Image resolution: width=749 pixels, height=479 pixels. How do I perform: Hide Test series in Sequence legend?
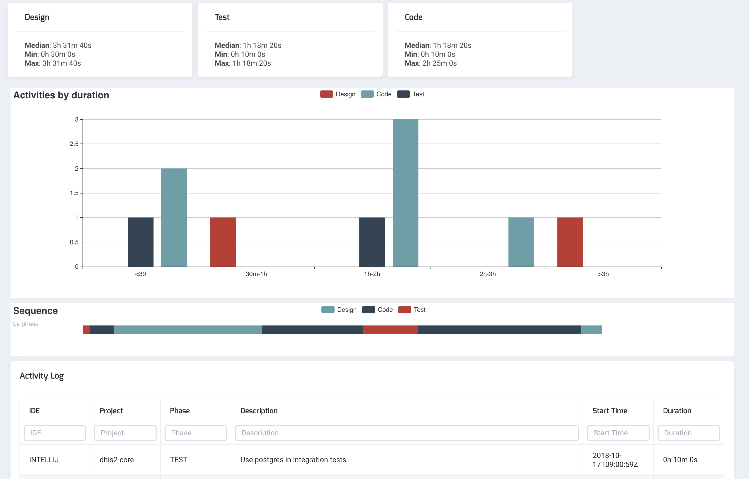404,310
